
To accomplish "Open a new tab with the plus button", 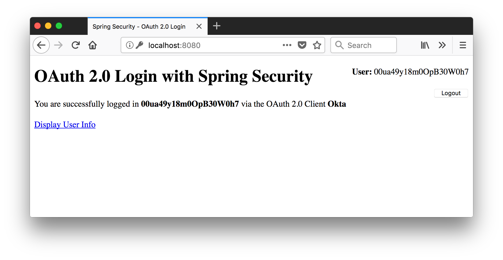I will click(x=217, y=26).
